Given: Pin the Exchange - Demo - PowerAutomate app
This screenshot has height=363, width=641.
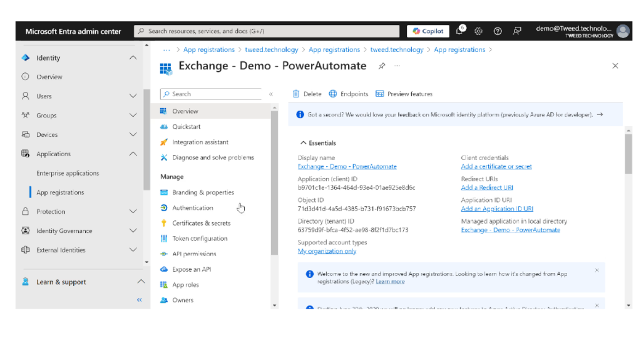Looking at the screenshot, I should pyautogui.click(x=381, y=66).
